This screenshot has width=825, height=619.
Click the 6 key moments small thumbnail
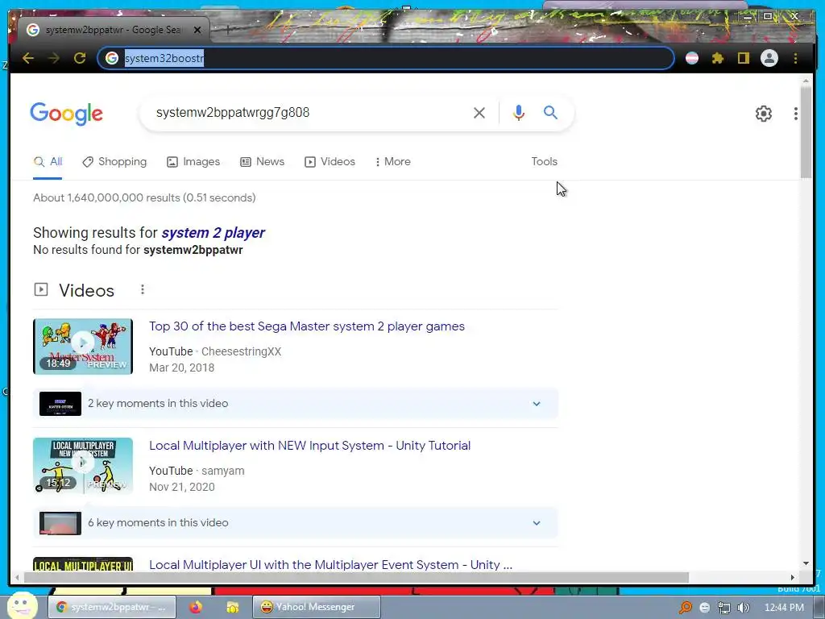coord(60,523)
